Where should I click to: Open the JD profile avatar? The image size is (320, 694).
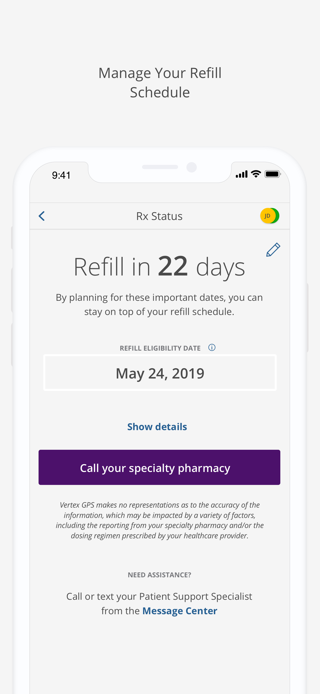click(270, 216)
